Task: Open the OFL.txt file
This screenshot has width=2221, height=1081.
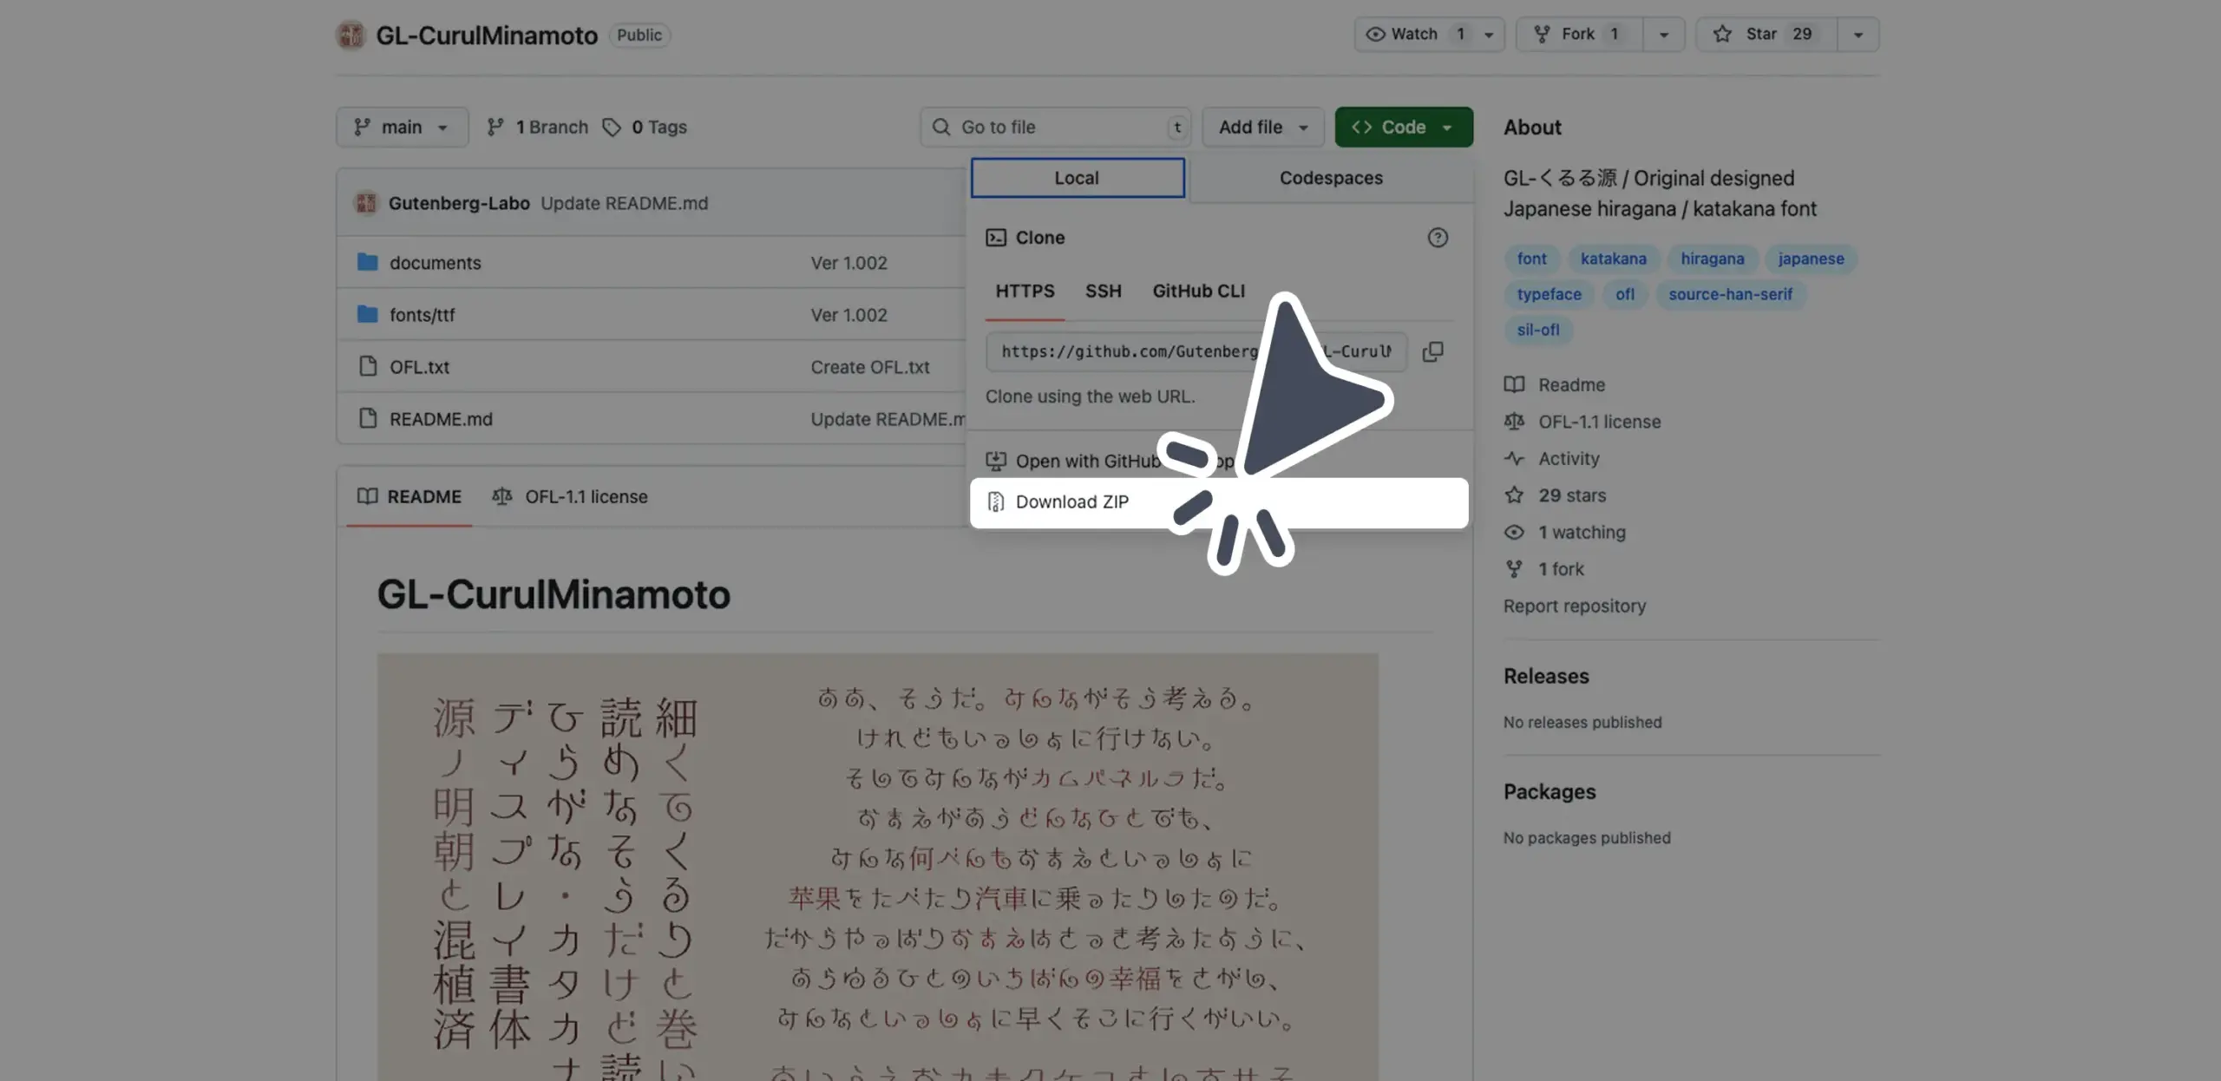Action: [419, 367]
